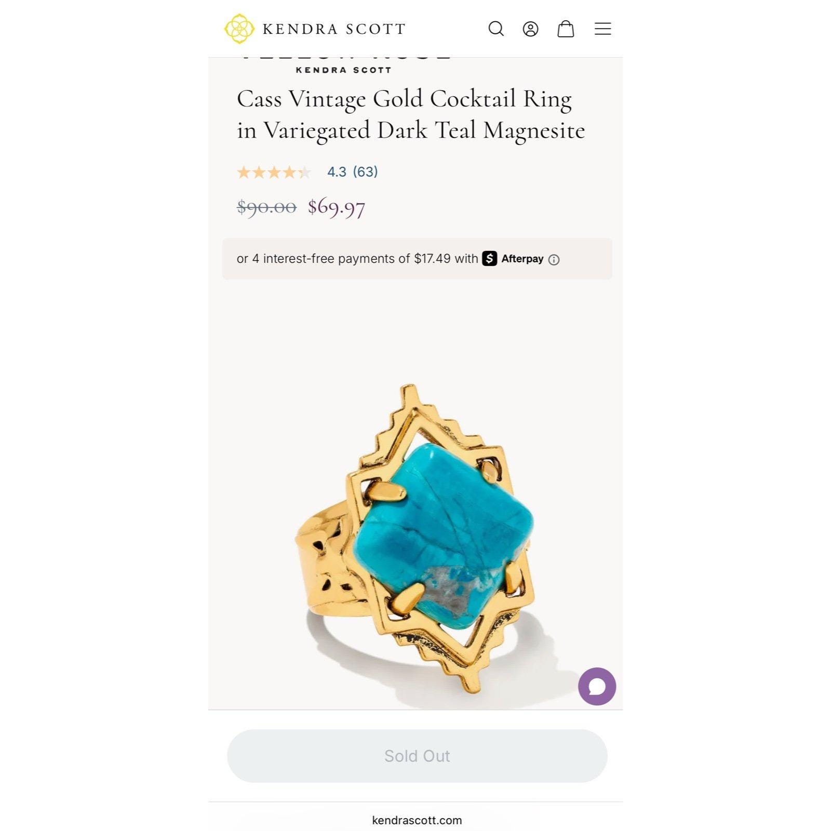831x831 pixels.
Task: View the shopping bag
Action: (566, 29)
